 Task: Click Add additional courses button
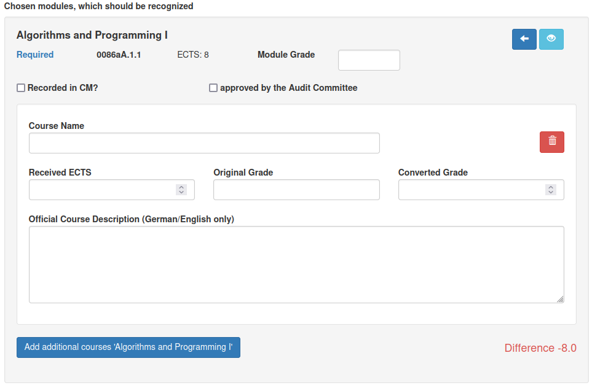[128, 347]
